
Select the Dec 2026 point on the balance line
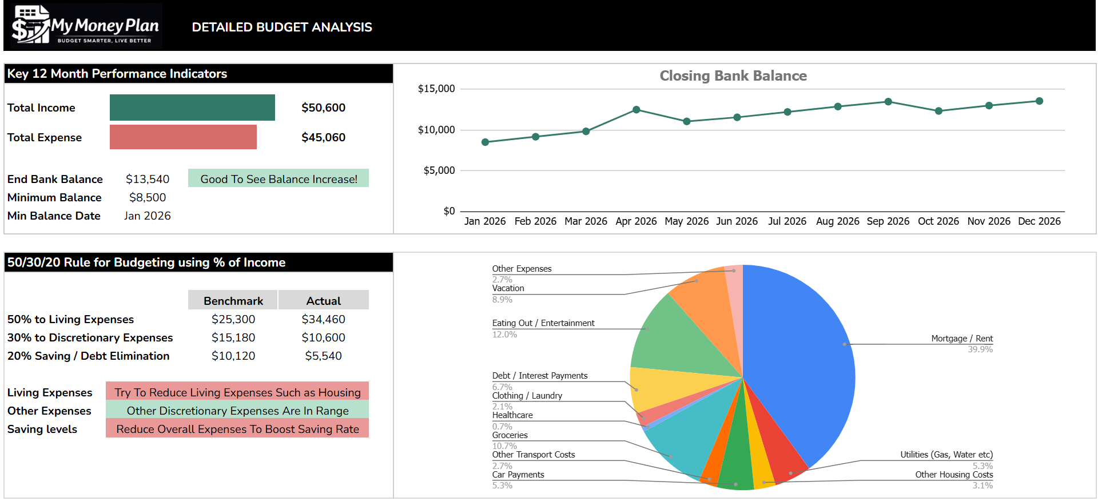point(1039,101)
